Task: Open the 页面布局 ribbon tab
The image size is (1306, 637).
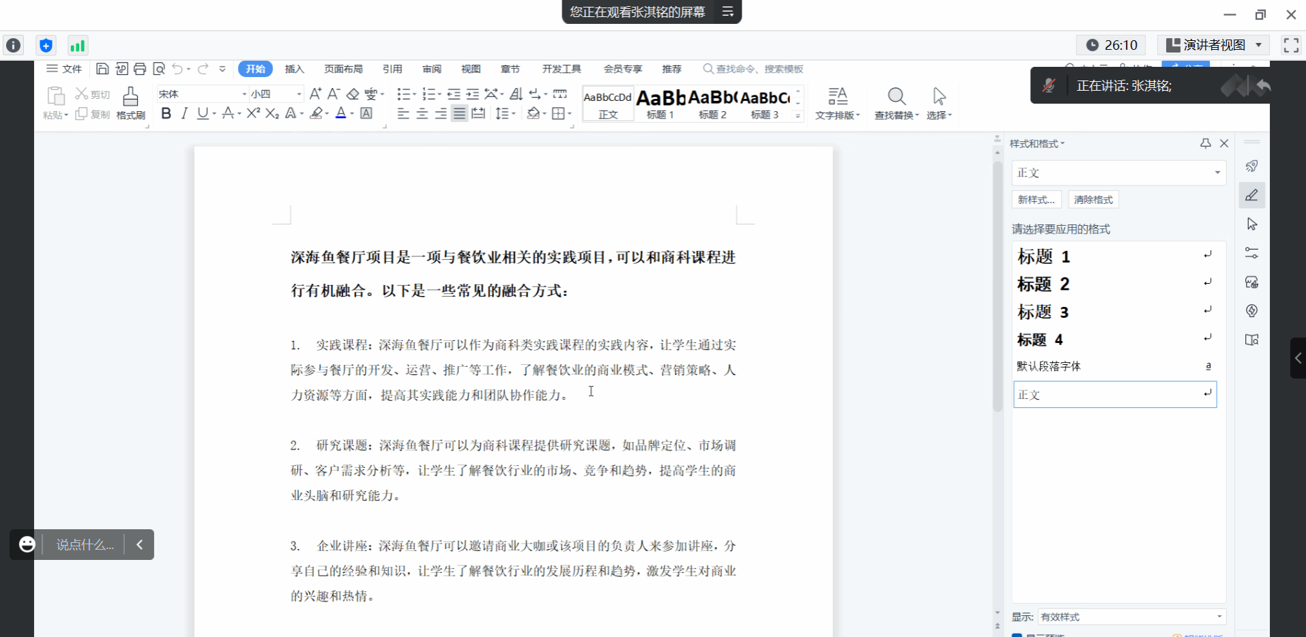Action: pyautogui.click(x=343, y=69)
